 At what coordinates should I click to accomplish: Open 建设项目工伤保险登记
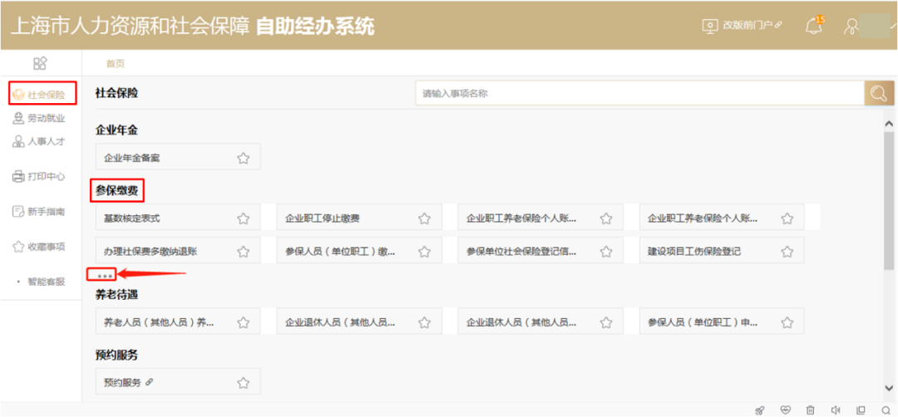coord(722,251)
